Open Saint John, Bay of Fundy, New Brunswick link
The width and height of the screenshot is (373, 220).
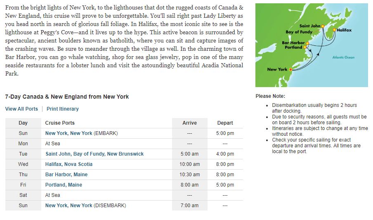[94, 154]
